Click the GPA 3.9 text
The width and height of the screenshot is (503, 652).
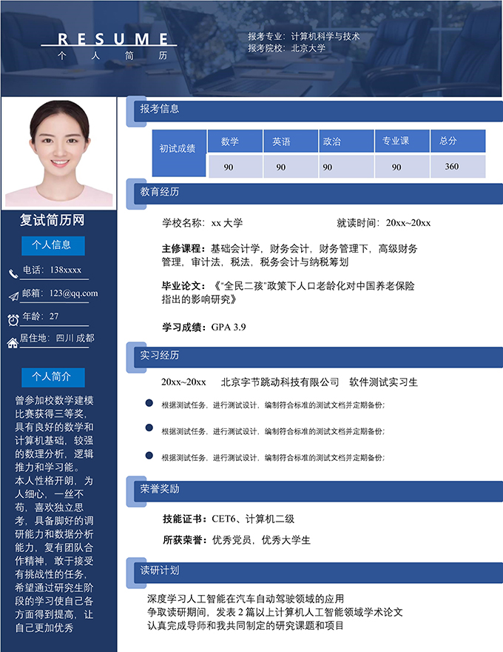[229, 327]
